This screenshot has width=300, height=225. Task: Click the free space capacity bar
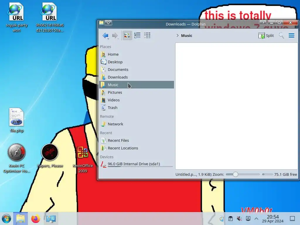[x=267, y=174]
